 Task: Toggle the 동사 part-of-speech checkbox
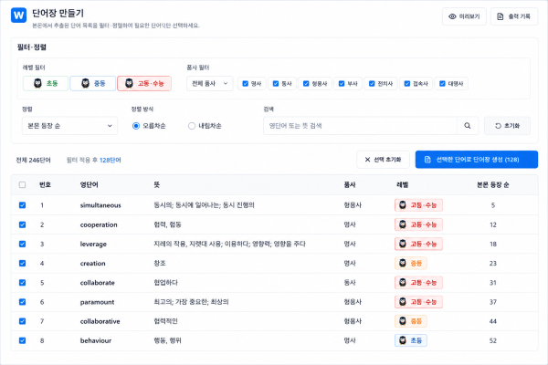click(276, 83)
